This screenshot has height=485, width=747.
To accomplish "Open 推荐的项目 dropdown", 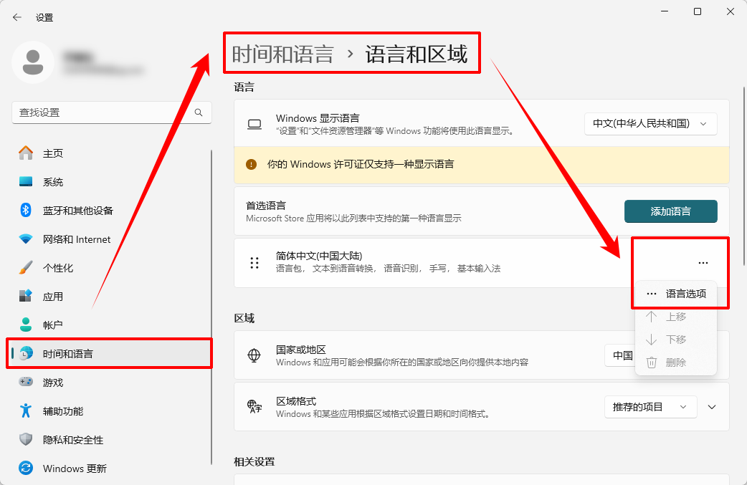I will point(650,407).
